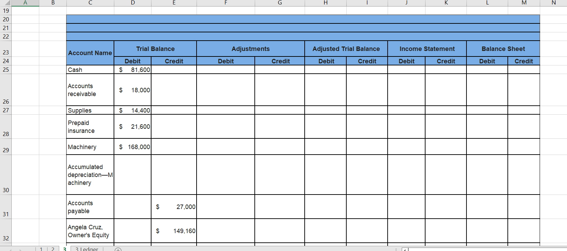Select the Debit cell under Adjusted Trial Balance
The width and height of the screenshot is (567, 251).
326,61
